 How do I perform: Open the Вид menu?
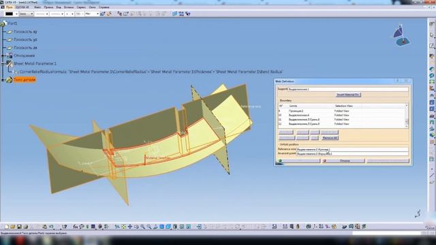(x=59, y=7)
